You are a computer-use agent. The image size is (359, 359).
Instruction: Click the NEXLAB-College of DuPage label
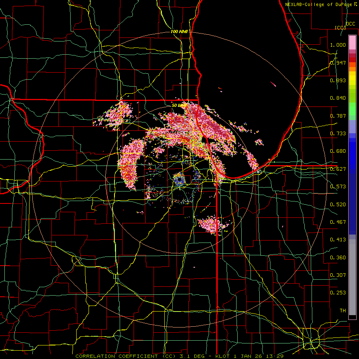(319, 4)
